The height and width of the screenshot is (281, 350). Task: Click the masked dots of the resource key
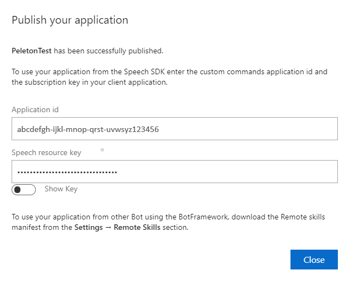click(67, 172)
